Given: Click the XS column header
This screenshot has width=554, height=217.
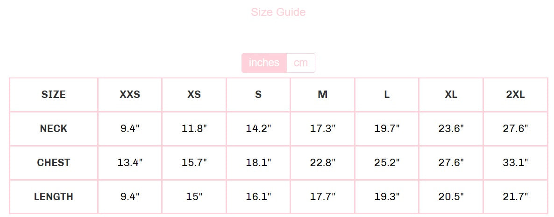Looking at the screenshot, I should pos(194,95).
